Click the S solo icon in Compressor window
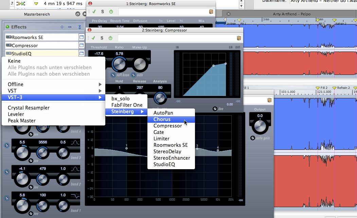This screenshot has height=218, width=357. click(102, 38)
